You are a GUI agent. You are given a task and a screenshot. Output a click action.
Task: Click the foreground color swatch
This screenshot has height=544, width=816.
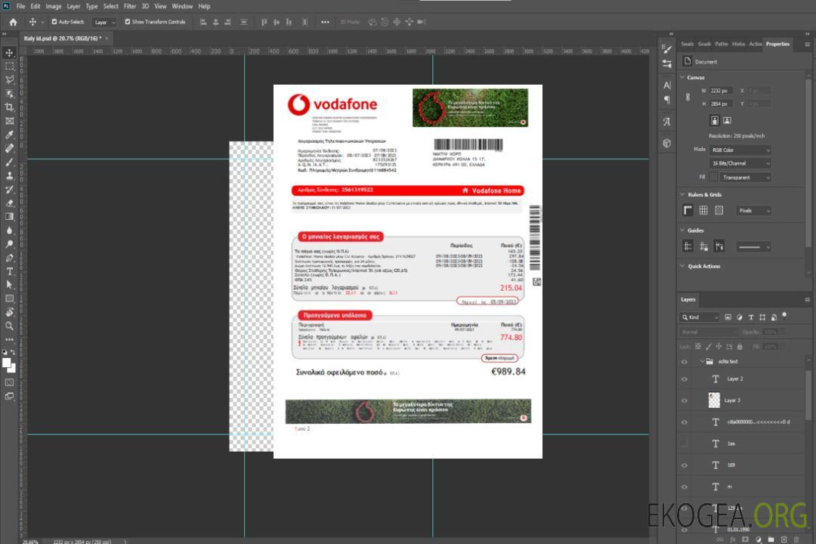[7, 363]
